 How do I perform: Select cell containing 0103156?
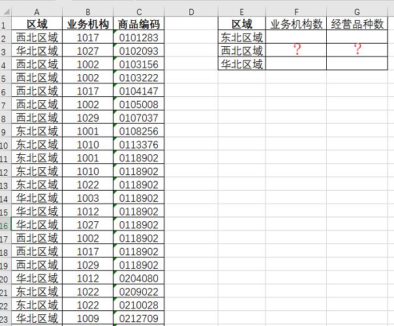coord(139,64)
